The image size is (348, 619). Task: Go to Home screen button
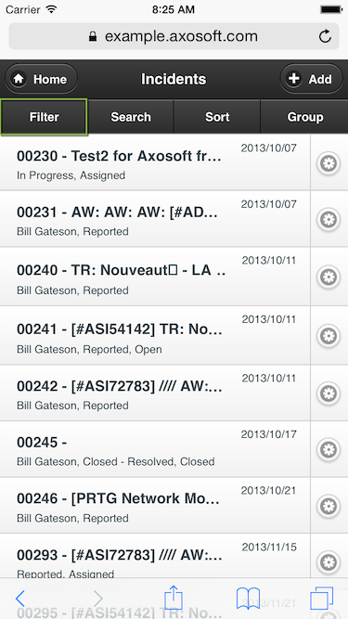pyautogui.click(x=41, y=79)
